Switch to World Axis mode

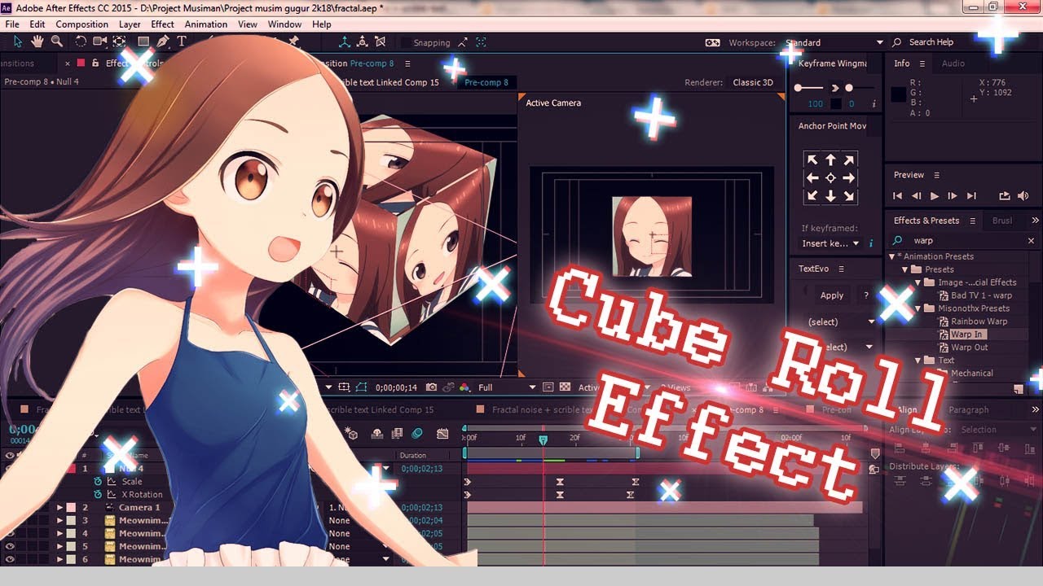pyautogui.click(x=362, y=42)
